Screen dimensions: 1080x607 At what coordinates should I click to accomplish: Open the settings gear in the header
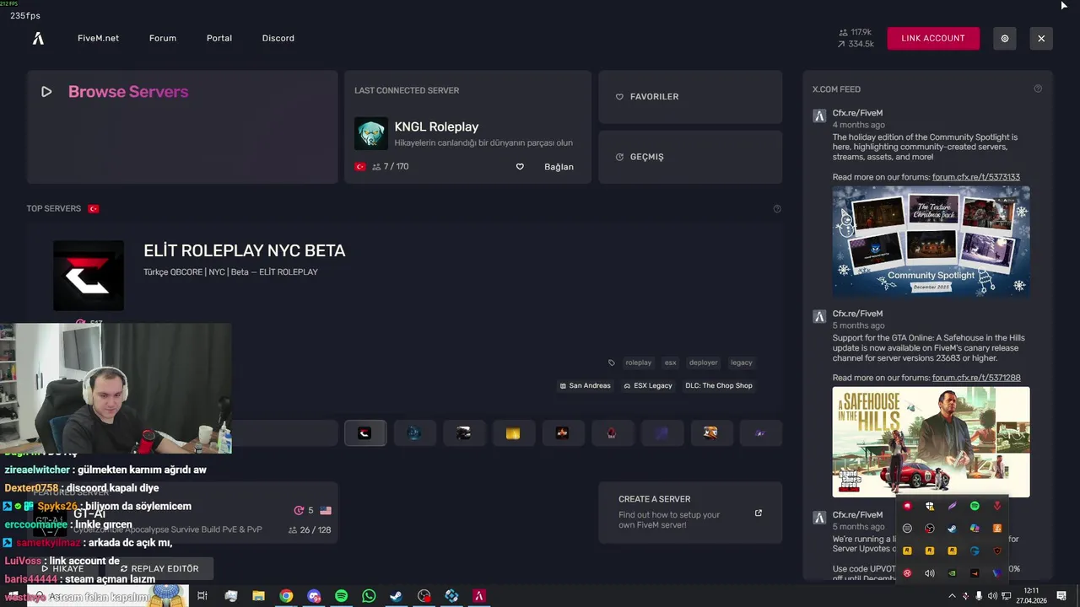point(1004,38)
